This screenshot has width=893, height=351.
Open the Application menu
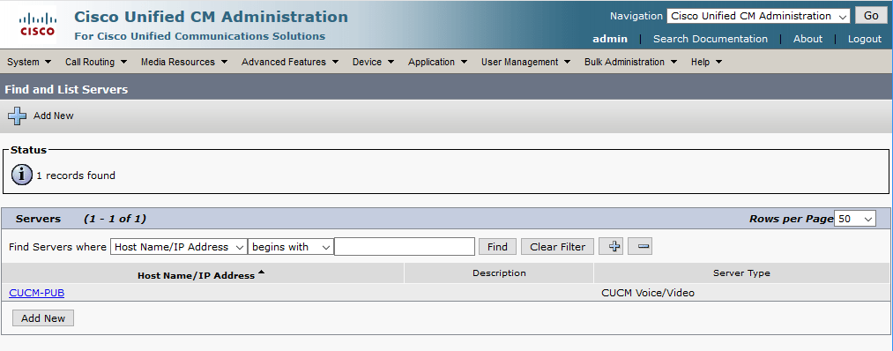[437, 62]
